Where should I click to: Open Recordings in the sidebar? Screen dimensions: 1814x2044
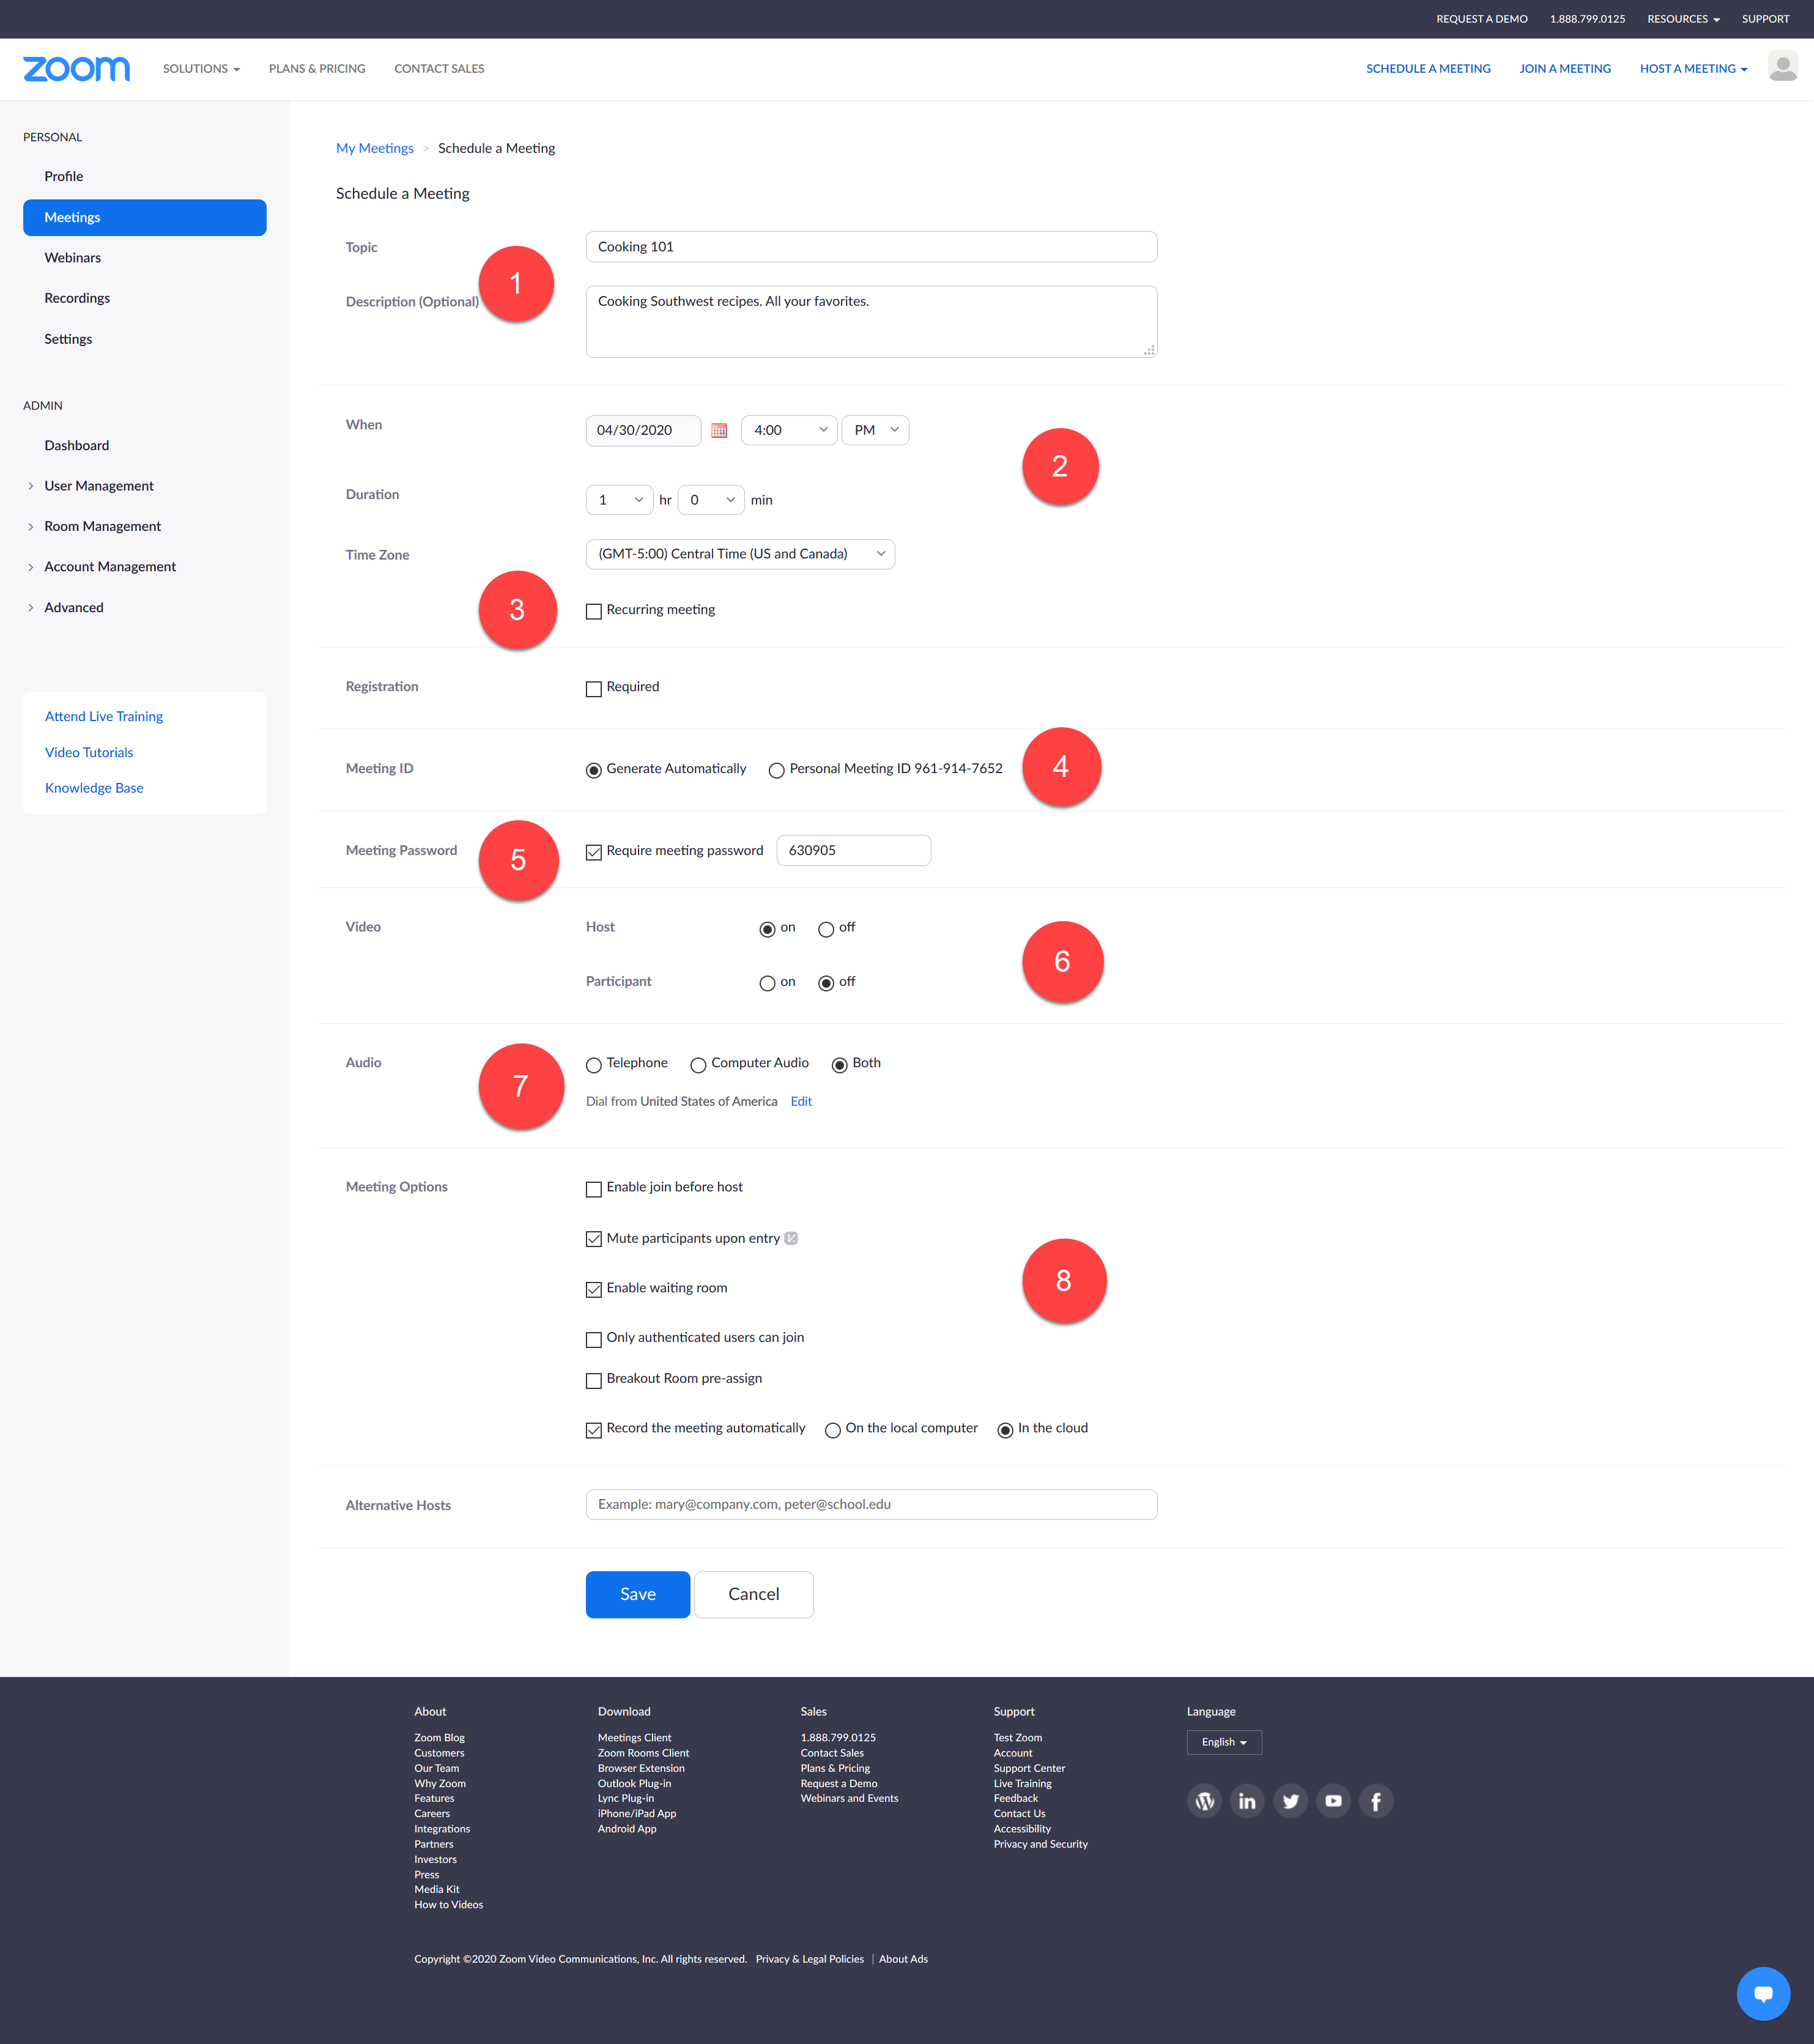coord(77,298)
